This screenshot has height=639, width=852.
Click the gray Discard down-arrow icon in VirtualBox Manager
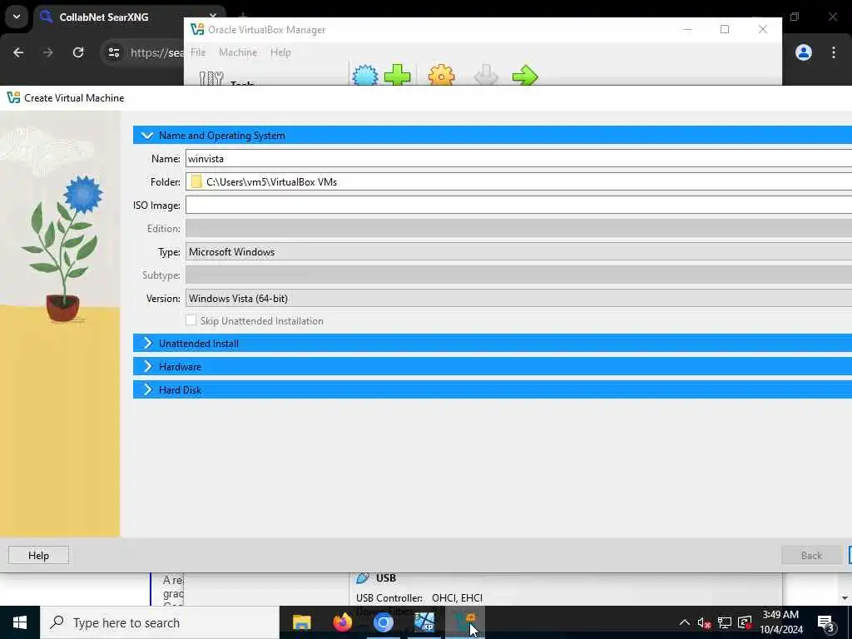click(x=486, y=76)
